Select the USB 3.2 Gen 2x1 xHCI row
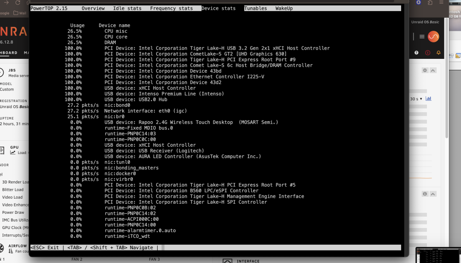The width and height of the screenshot is (461, 263). click(197, 48)
